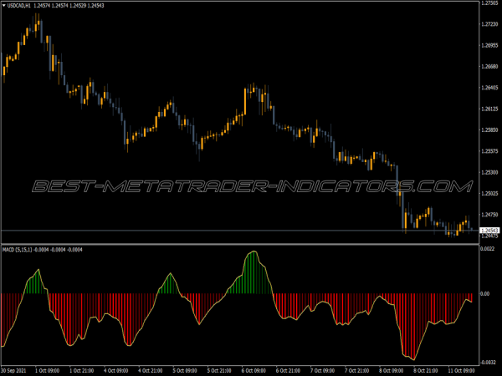Click the -0.0032 MACD scale value
The height and width of the screenshot is (376, 502).
point(489,363)
